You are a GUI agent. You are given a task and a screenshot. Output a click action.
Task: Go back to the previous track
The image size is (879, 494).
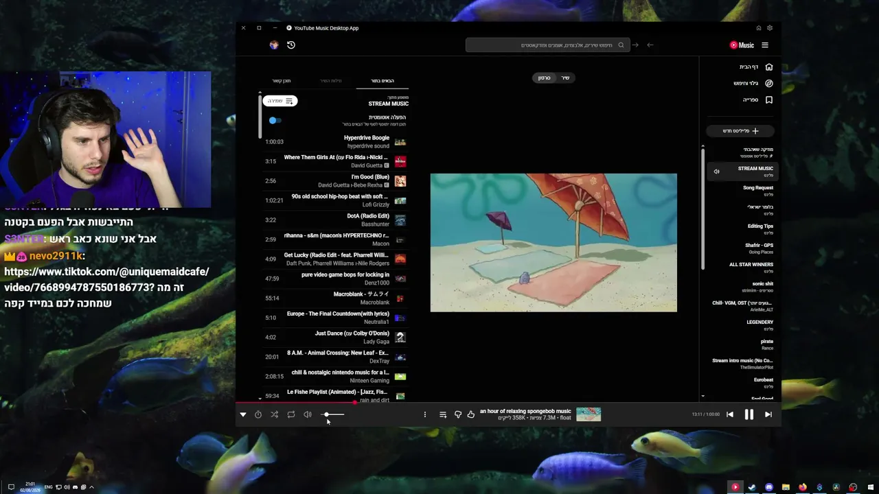point(730,414)
